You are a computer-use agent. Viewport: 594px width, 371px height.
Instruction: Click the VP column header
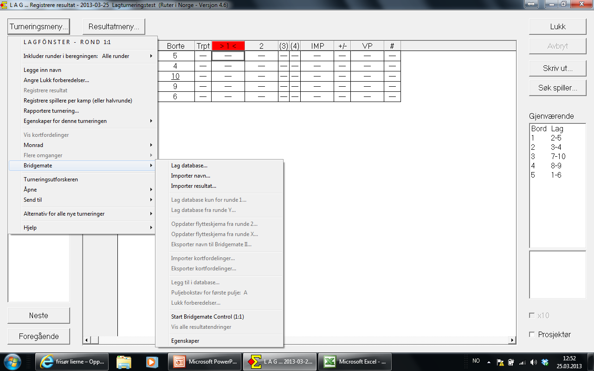coord(367,46)
